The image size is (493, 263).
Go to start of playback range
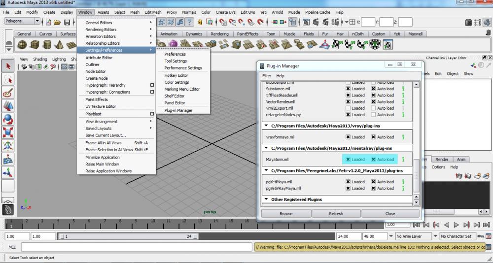(417, 225)
